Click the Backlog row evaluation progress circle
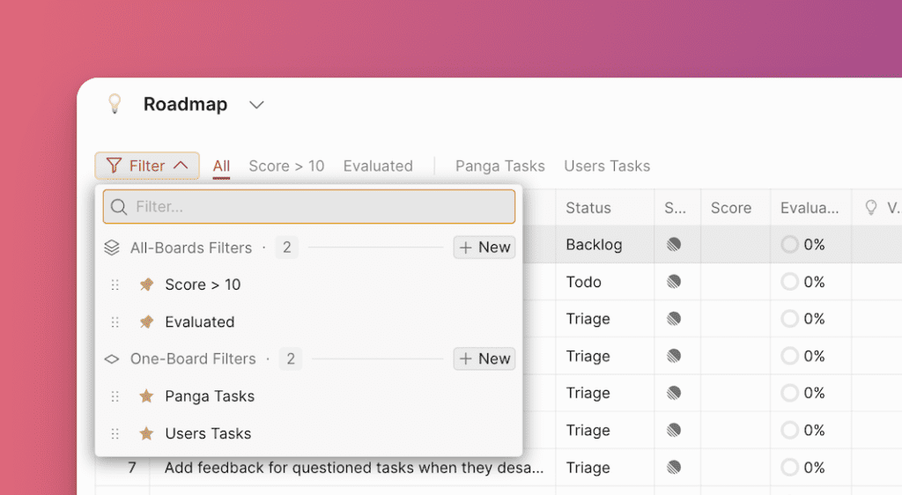This screenshot has width=902, height=495. click(x=790, y=245)
